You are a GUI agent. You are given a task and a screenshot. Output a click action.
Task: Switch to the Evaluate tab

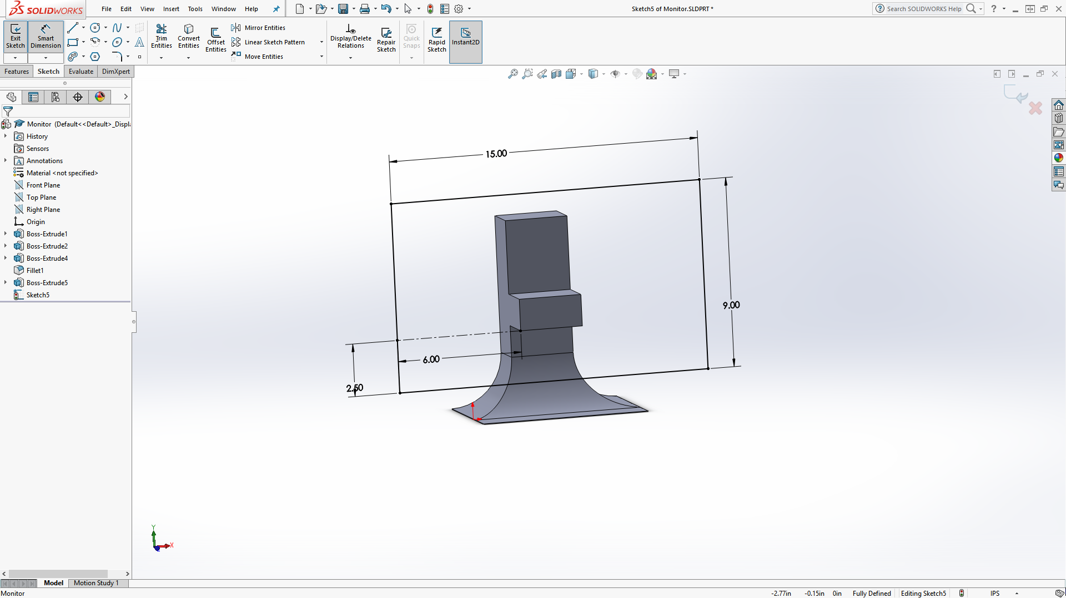tap(81, 72)
